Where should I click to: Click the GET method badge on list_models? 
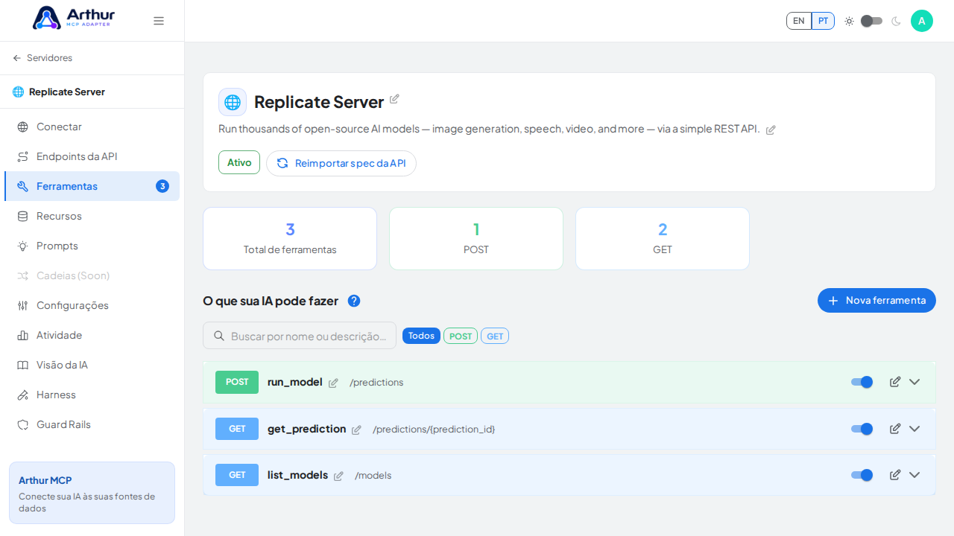(x=237, y=475)
